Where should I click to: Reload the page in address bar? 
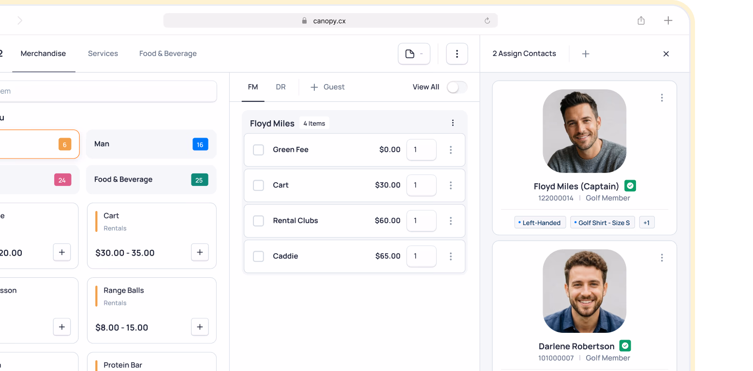487,21
